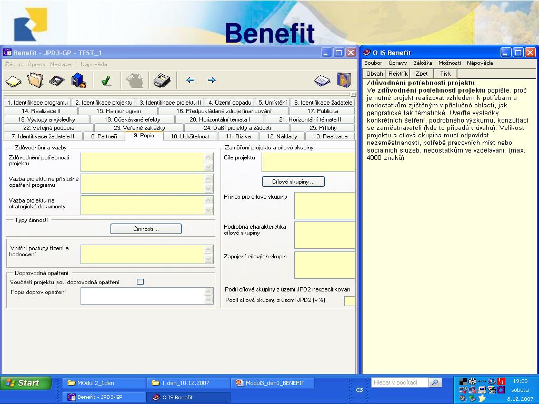Open tab 19. Očekávané efekty
Image resolution: width=539 pixels, height=404 pixels.
pos(132,119)
